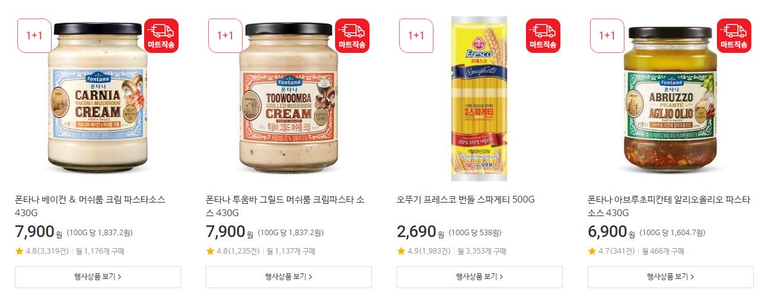Screen dimensions: 768x298
Task: Click the 1+1 badge on Abruzzo Aglio Olio jar
Action: 607,36
